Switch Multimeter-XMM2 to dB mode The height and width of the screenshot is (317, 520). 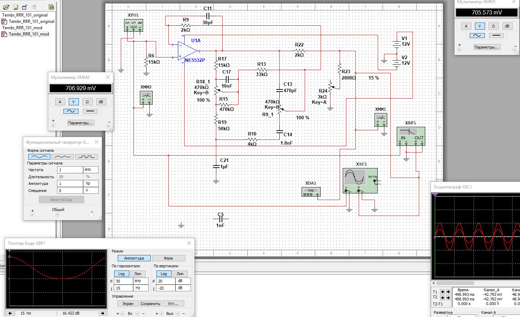(x=101, y=102)
